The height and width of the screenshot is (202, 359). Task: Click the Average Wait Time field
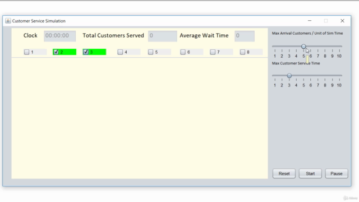point(245,36)
